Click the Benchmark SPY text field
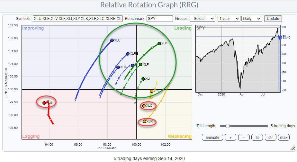297x162 pixels. click(x=160, y=19)
